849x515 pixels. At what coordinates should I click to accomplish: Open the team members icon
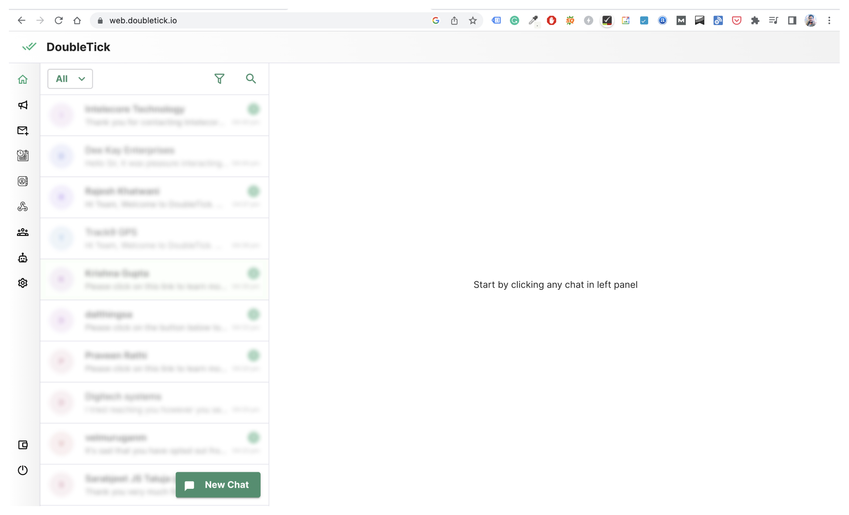pos(23,232)
